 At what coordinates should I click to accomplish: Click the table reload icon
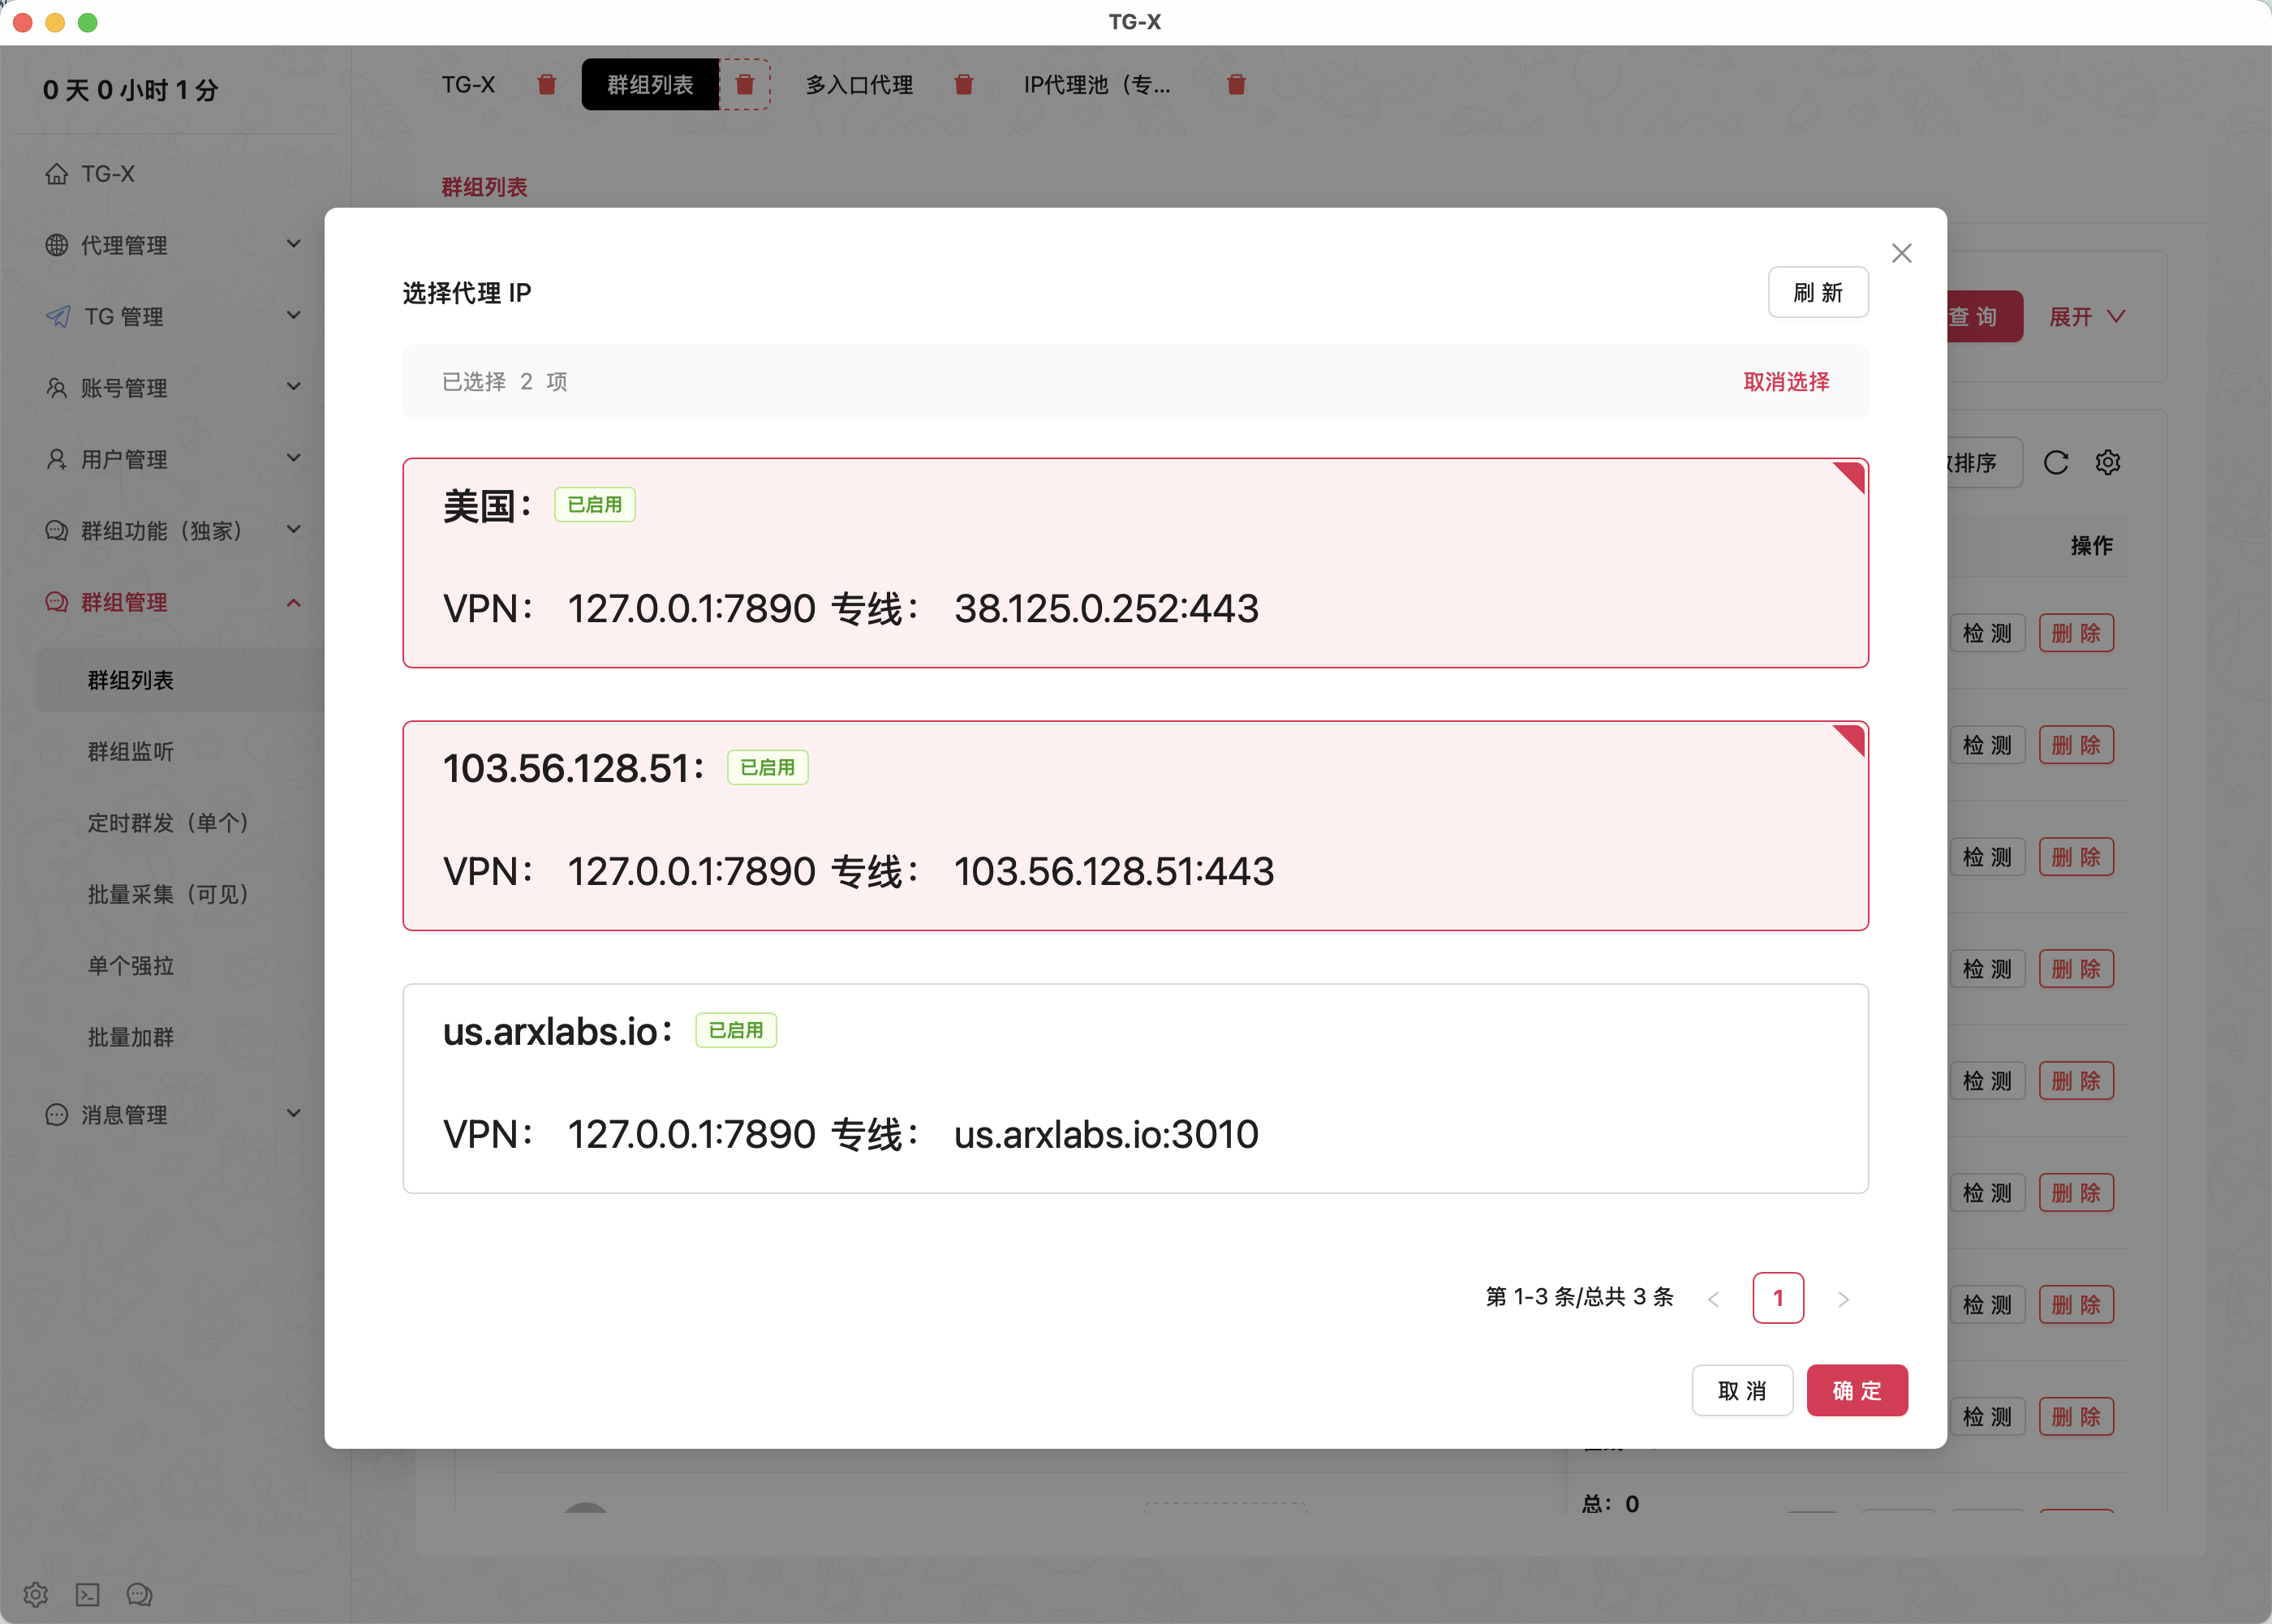point(2056,462)
